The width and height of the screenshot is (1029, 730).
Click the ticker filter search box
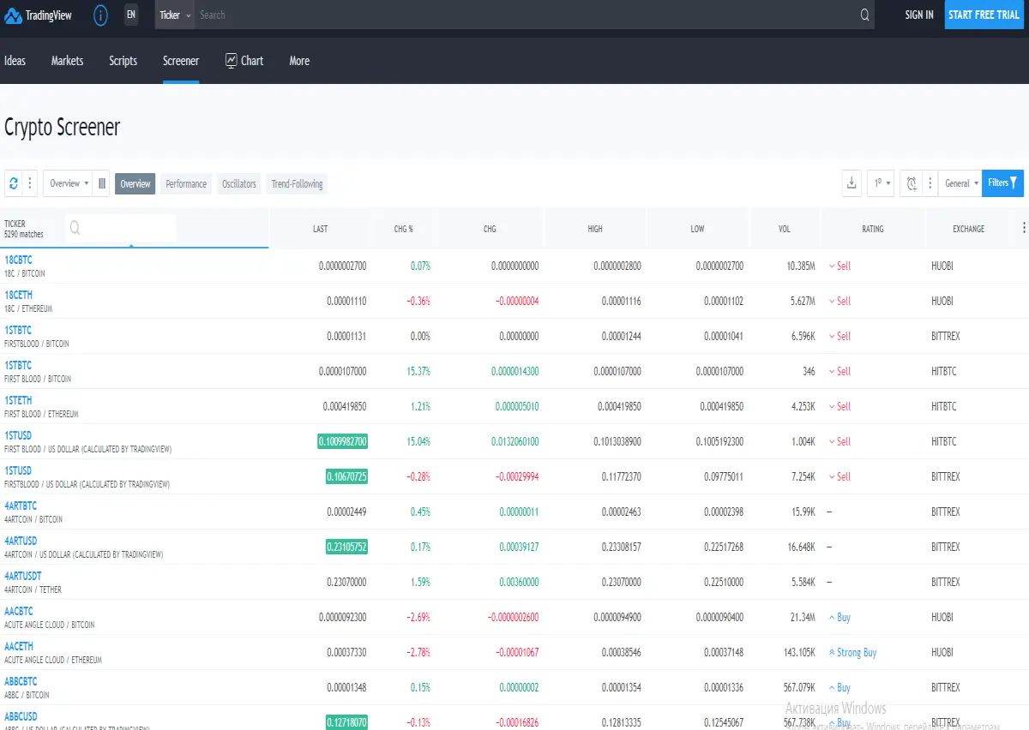point(120,228)
